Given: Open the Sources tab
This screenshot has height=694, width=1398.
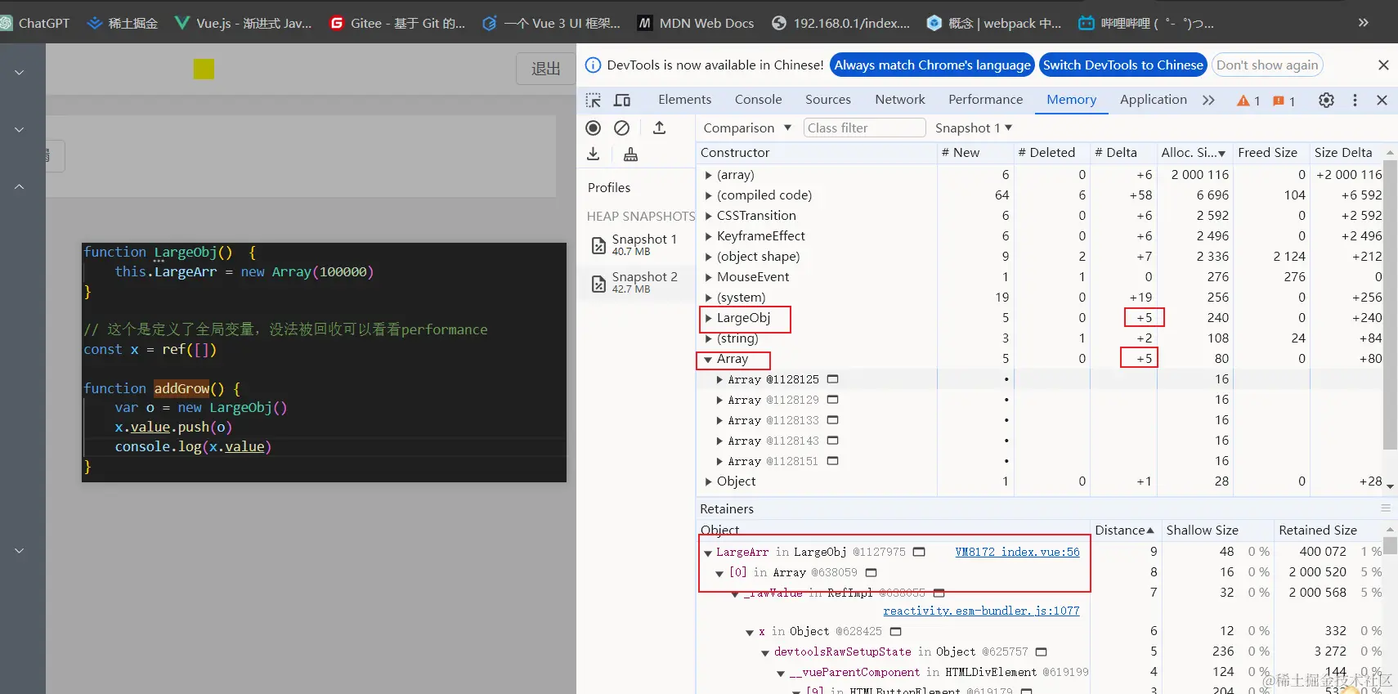Looking at the screenshot, I should (828, 100).
